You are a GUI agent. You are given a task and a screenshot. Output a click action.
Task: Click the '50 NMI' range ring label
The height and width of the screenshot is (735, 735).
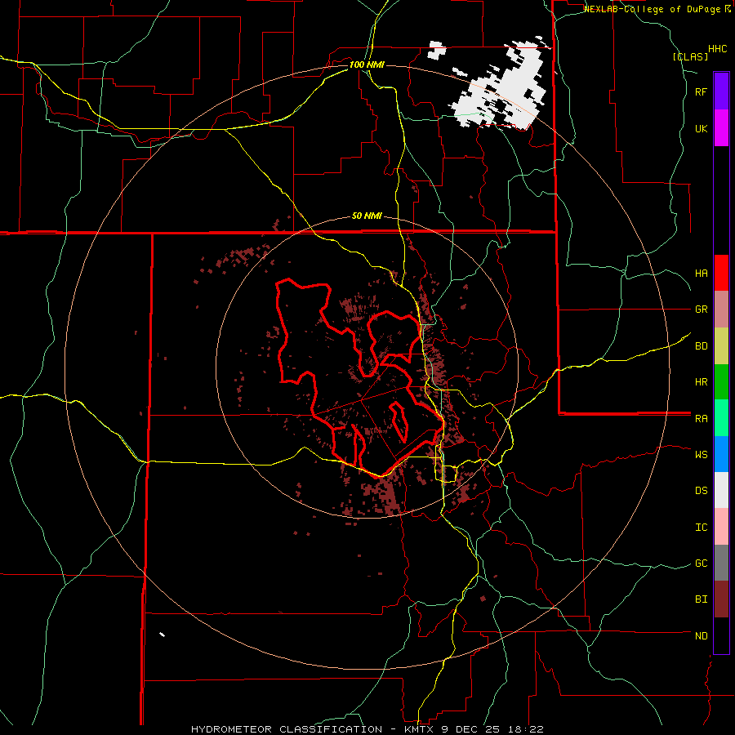pyautogui.click(x=367, y=216)
